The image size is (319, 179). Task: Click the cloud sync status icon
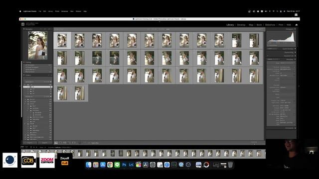pos(297,25)
